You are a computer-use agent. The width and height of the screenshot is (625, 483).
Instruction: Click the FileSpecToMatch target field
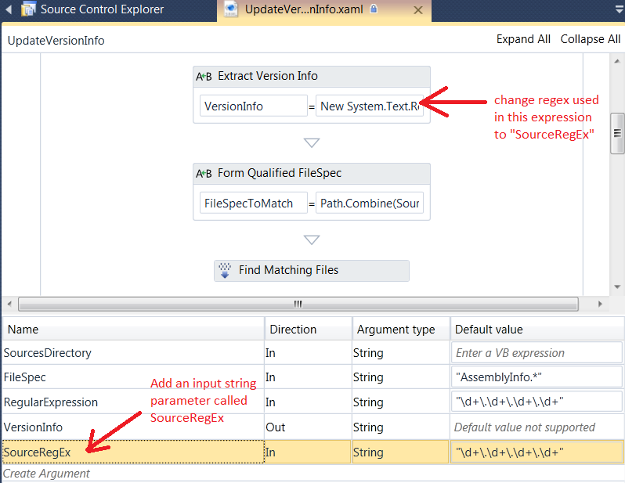pos(254,203)
